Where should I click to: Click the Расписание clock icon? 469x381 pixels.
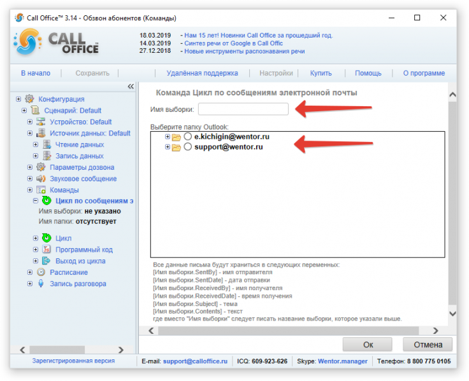coord(41,272)
